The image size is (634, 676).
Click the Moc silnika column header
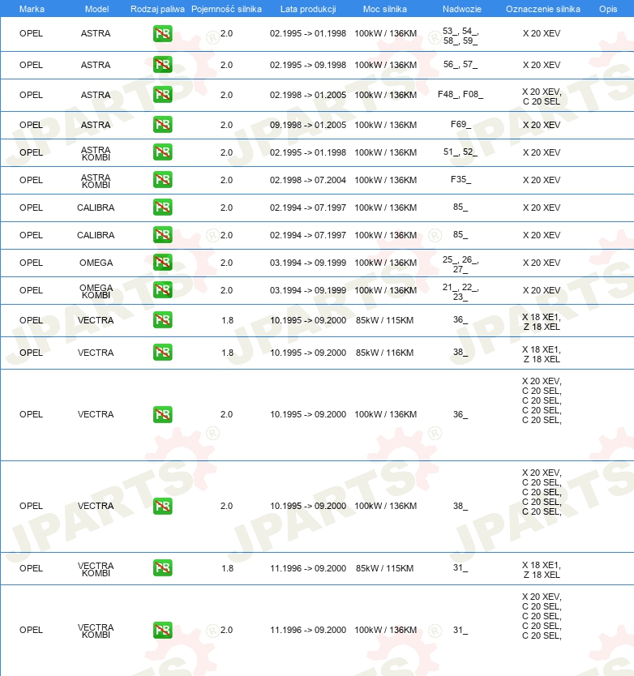(385, 9)
